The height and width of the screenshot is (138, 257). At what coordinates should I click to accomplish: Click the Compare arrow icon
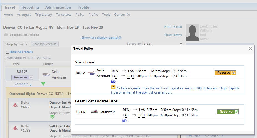31,84
